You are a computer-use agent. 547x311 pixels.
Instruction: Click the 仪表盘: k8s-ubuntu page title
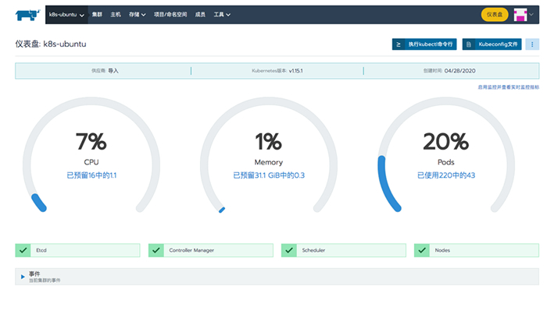pyautogui.click(x=51, y=44)
